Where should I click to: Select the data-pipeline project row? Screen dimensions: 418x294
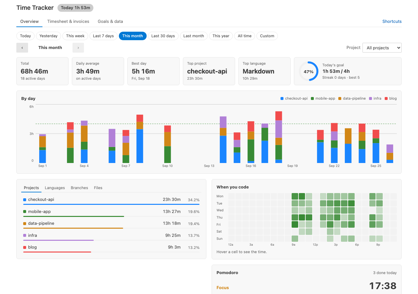[111, 224]
